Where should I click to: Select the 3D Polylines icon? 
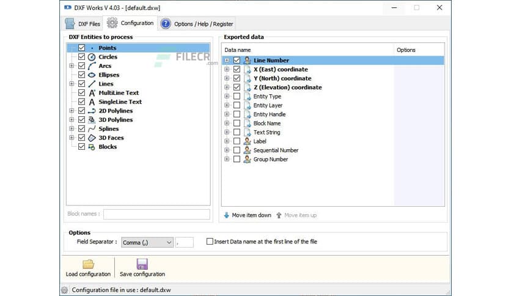92,120
